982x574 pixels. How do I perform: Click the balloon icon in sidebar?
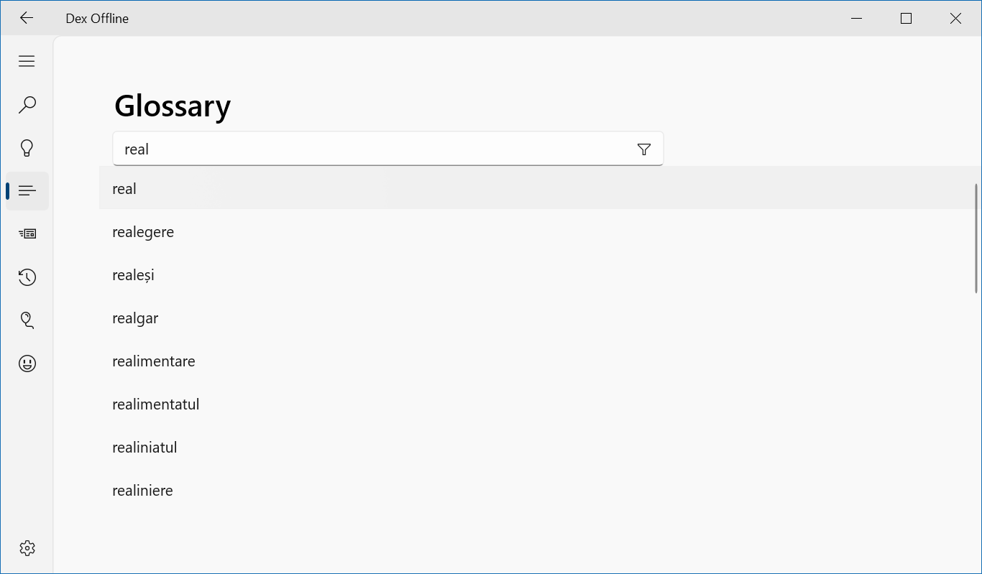pyautogui.click(x=27, y=320)
